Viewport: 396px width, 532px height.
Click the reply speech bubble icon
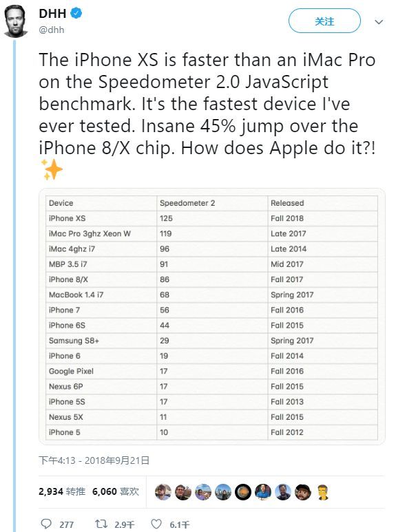click(x=46, y=524)
